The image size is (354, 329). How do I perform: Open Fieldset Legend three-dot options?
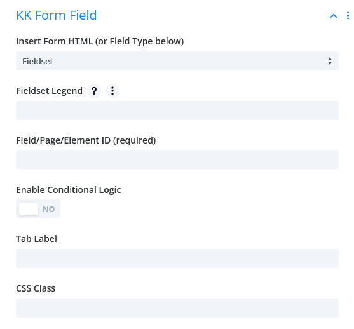pos(112,91)
